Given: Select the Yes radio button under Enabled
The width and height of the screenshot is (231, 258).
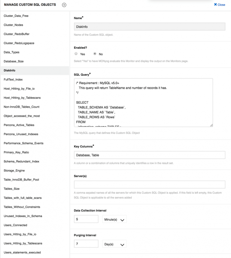Looking at the screenshot, I should [76, 54].
